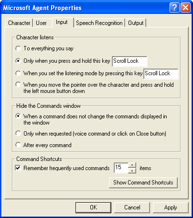Click the 'items' label text
Viewport: 193px width, 218px height.
coord(145,168)
